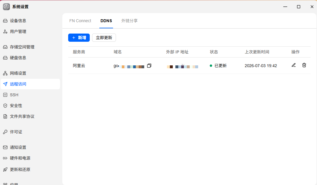This screenshot has height=185, width=317.
Task: Copy the domain name with copy icon
Action: pyautogui.click(x=149, y=66)
